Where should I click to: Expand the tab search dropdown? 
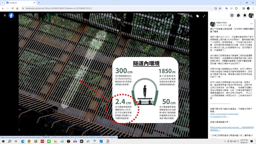[3, 3]
